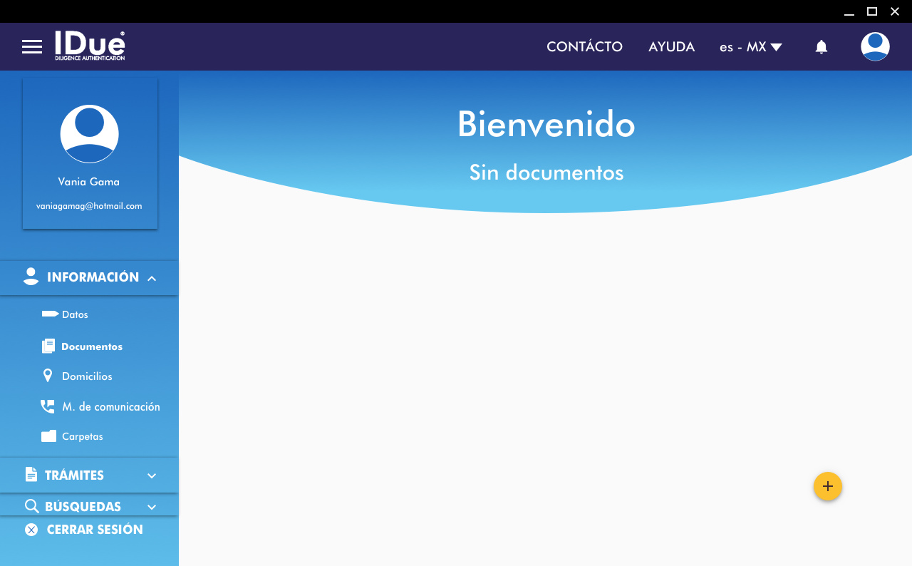Click the Domicilios location pin icon
This screenshot has width=912, height=566.
[48, 376]
